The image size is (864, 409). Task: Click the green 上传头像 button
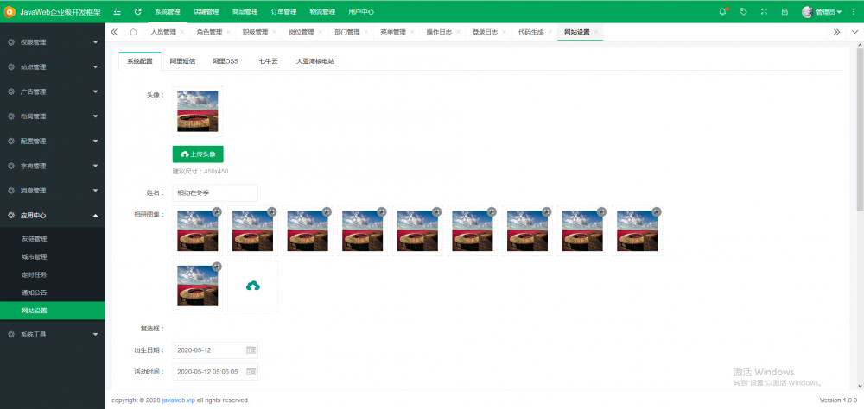(198, 154)
